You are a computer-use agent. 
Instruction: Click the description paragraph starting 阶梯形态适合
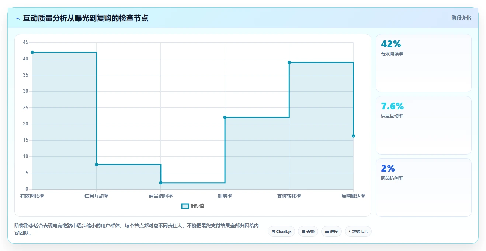(136, 229)
